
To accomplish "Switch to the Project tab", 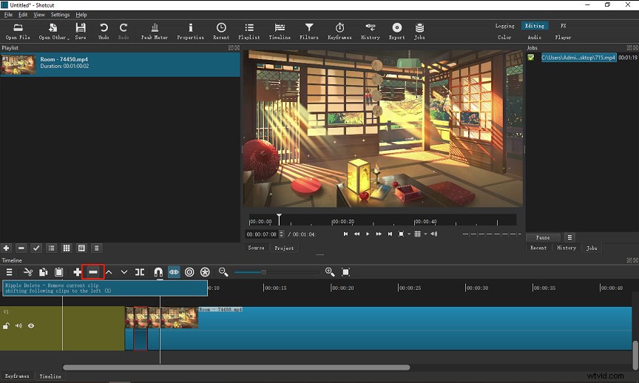I will [284, 248].
